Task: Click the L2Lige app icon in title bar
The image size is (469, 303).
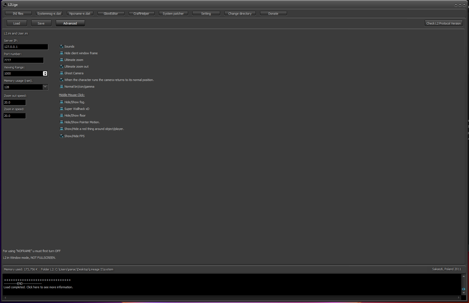Action: tap(4, 5)
